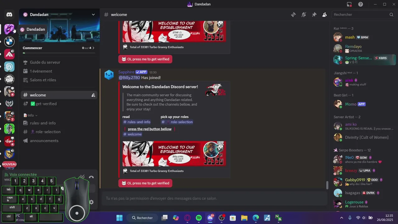Viewport: 398px width, 224px height.
Task: Click Sapphire bot username
Action: click(126, 72)
